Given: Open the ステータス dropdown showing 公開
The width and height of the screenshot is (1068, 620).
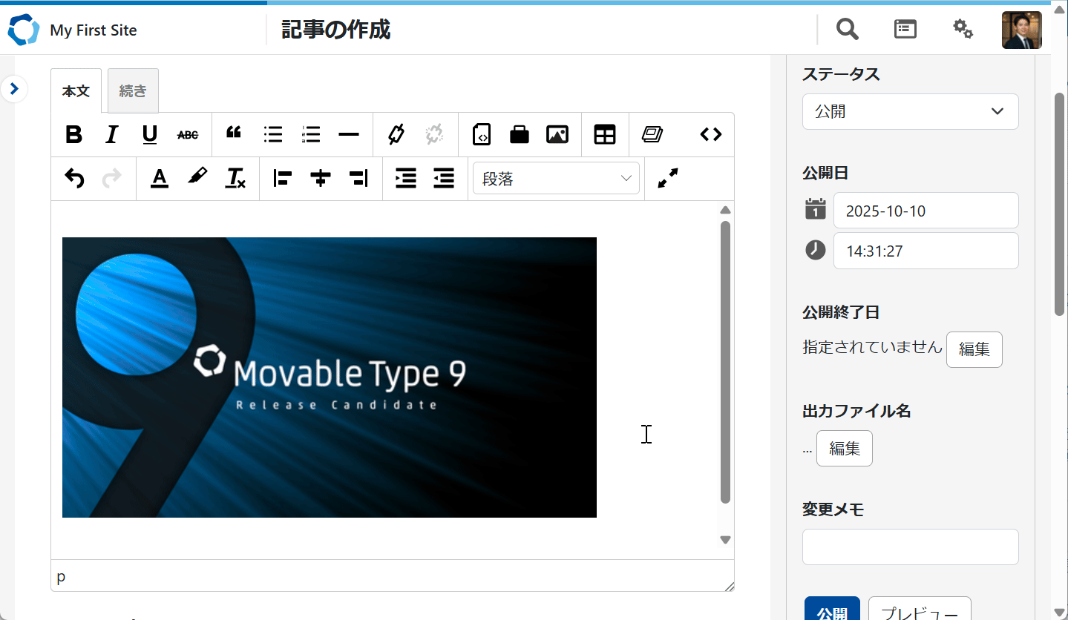Looking at the screenshot, I should pos(910,111).
